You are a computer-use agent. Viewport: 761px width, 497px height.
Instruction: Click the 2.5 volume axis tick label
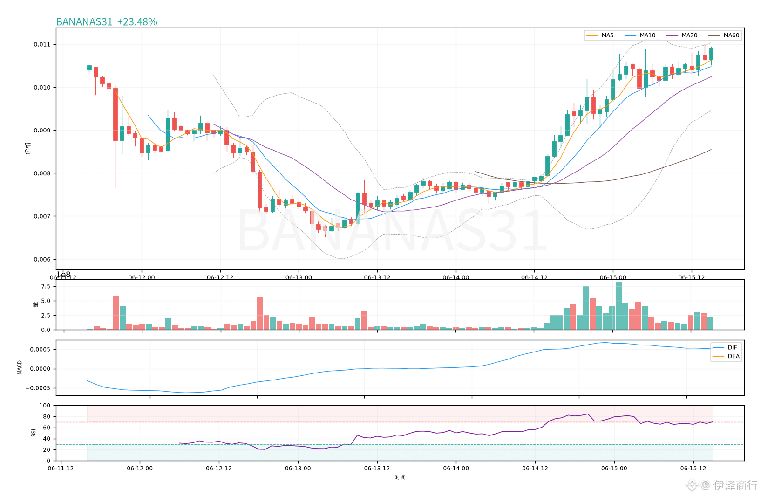click(x=46, y=316)
